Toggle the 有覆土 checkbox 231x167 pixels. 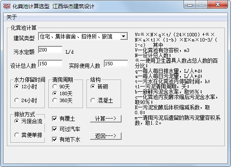click(64, 119)
